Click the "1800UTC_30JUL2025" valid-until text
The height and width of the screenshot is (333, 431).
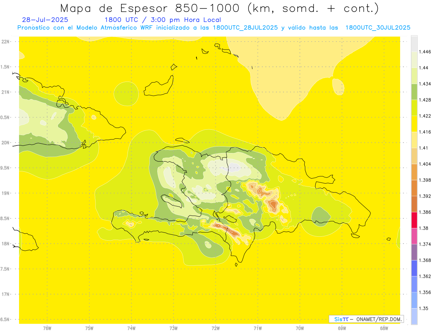[x=377, y=28]
